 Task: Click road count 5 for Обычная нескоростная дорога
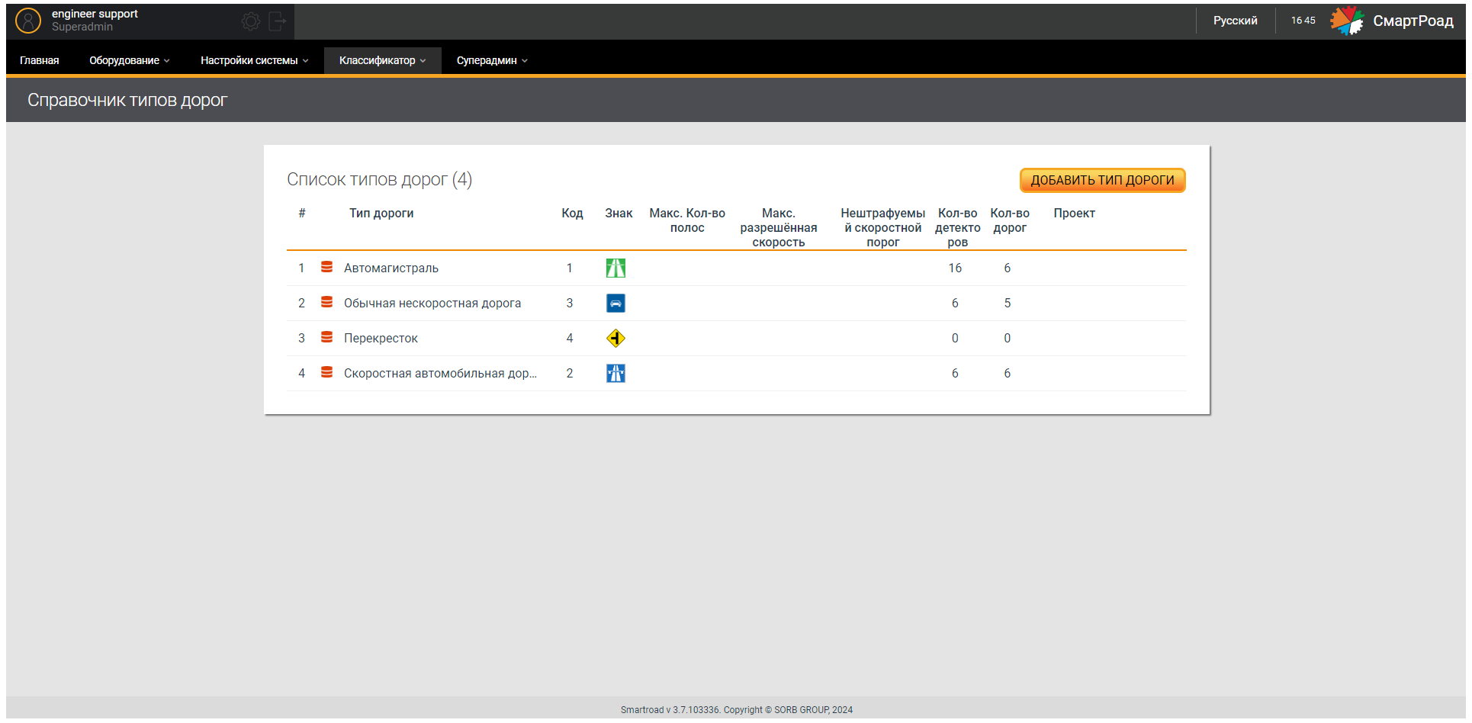(1008, 303)
